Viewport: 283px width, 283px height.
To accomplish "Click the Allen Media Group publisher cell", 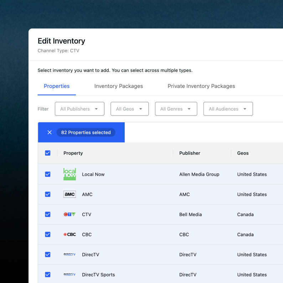I will pyautogui.click(x=199, y=174).
